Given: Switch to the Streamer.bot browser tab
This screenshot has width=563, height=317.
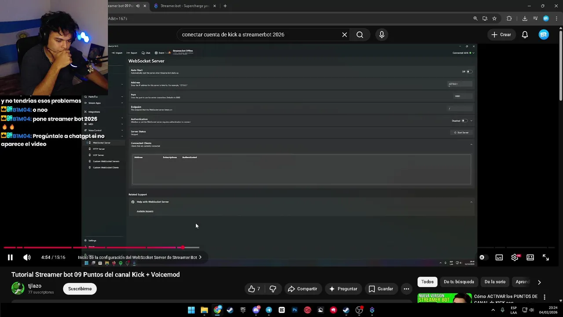Looking at the screenshot, I should click(x=184, y=6).
